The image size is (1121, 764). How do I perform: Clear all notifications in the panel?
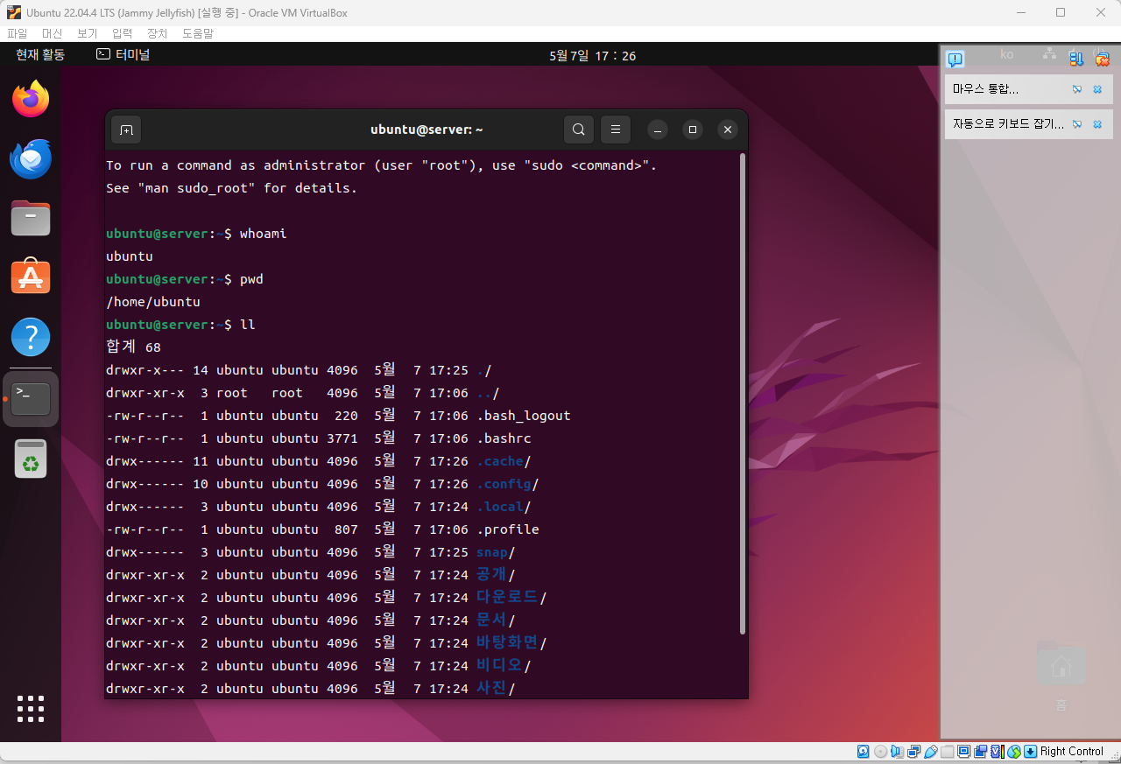1103,59
